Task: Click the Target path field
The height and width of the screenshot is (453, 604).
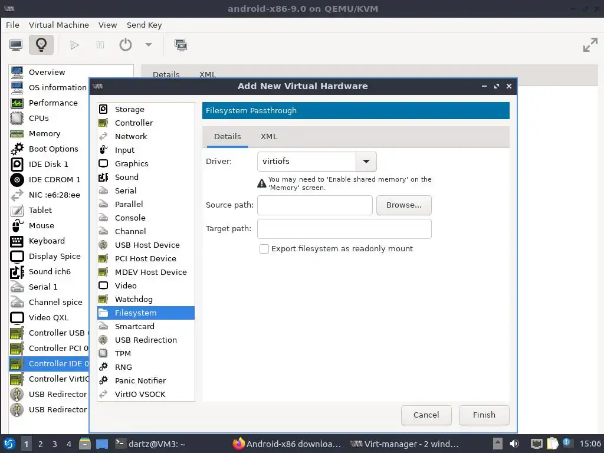Action: tap(344, 229)
